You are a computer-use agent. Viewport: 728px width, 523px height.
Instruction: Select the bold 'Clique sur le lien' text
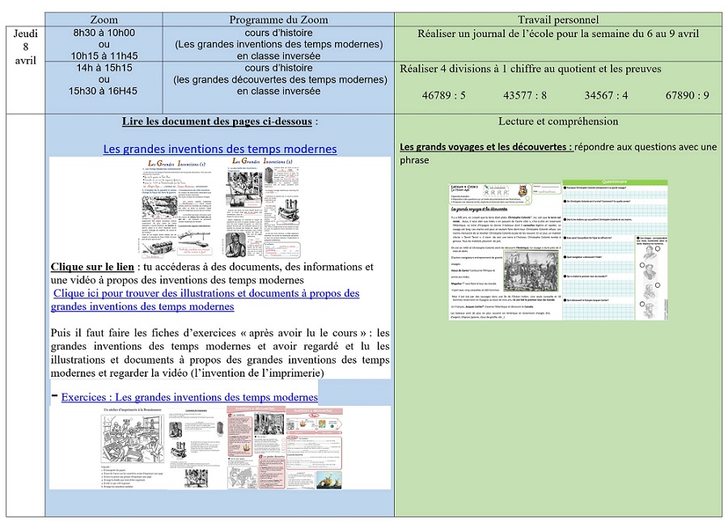tap(92, 267)
